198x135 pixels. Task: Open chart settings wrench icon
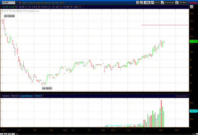[142, 2]
